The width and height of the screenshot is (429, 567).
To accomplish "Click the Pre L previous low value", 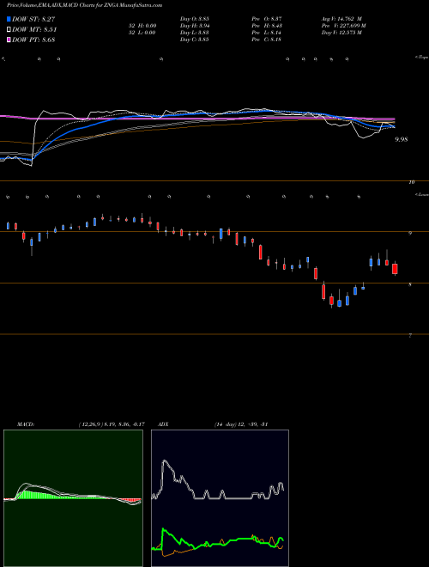I will pyautogui.click(x=267, y=33).
